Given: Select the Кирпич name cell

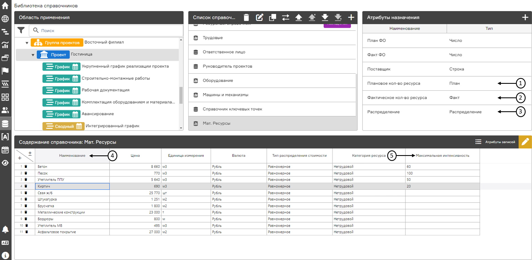Looking at the screenshot, I should click(x=72, y=186).
